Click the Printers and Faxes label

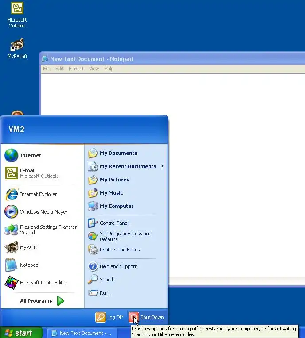120,250
